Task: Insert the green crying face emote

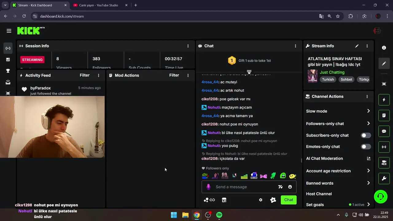Action: tap(283, 176)
